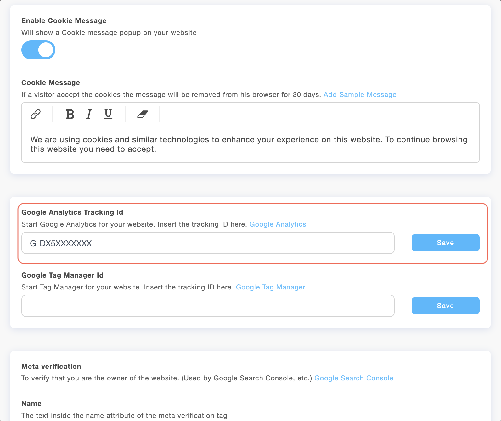The width and height of the screenshot is (501, 421).
Task: Focus the empty Tag Manager Id field
Action: pos(208,306)
